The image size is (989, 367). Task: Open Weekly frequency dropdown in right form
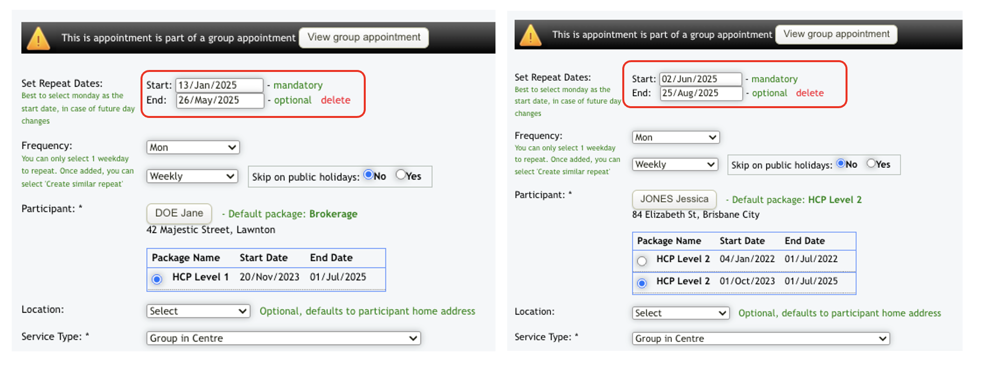(675, 164)
